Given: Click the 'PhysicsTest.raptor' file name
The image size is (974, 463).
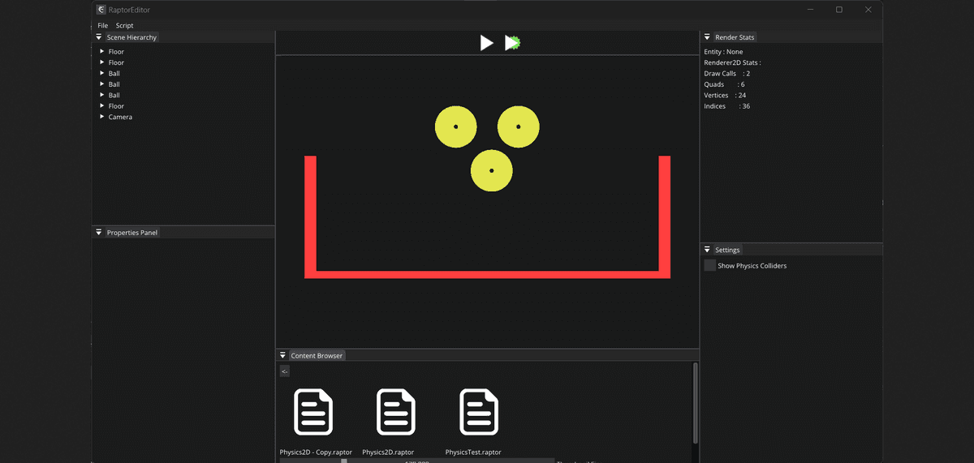Looking at the screenshot, I should tap(473, 452).
